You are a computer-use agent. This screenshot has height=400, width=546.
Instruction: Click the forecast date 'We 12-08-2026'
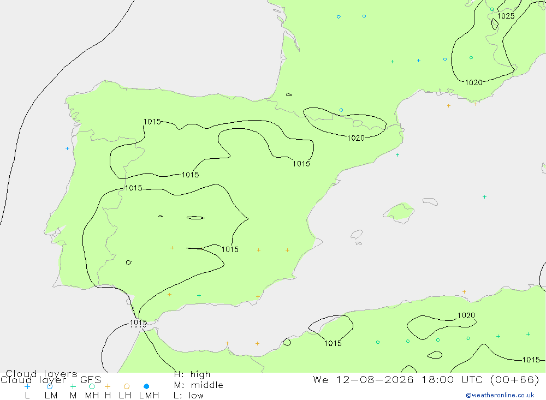pos(363,379)
